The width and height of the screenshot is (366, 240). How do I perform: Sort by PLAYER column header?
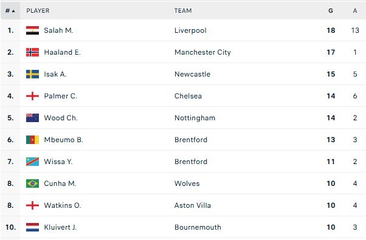[x=38, y=11]
